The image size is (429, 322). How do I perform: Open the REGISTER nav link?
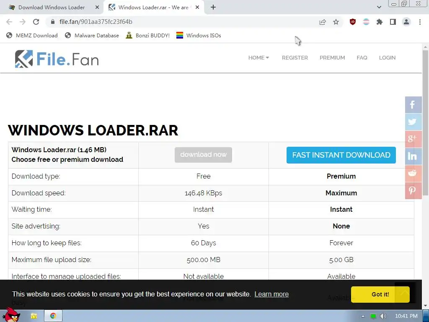point(295,58)
